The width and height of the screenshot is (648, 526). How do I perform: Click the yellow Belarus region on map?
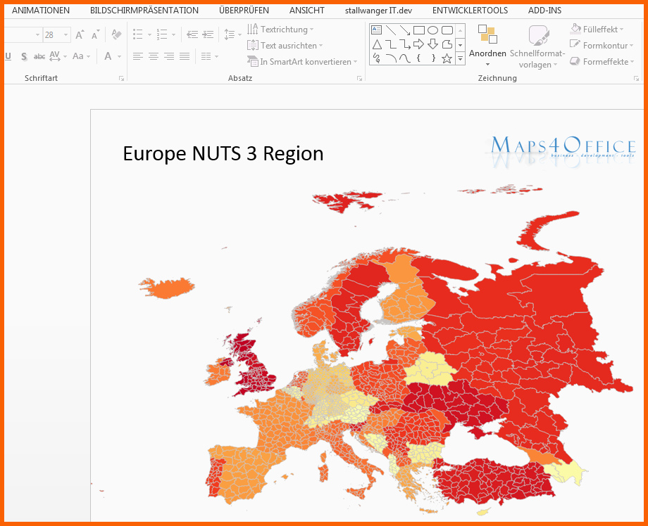(430, 368)
